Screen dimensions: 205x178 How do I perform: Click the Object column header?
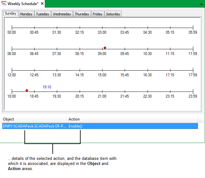pos(34,119)
